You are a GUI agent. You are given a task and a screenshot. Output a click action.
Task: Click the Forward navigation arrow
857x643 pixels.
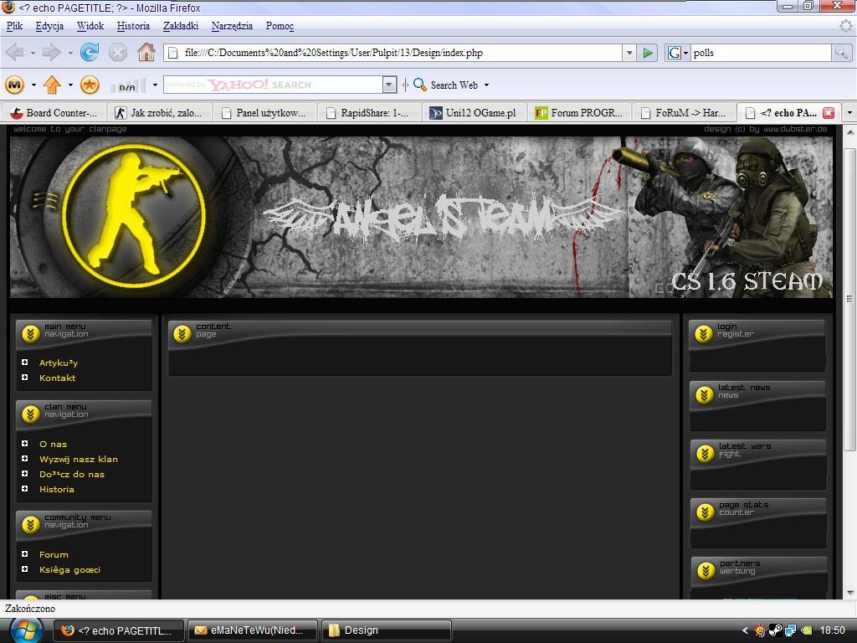click(x=52, y=53)
